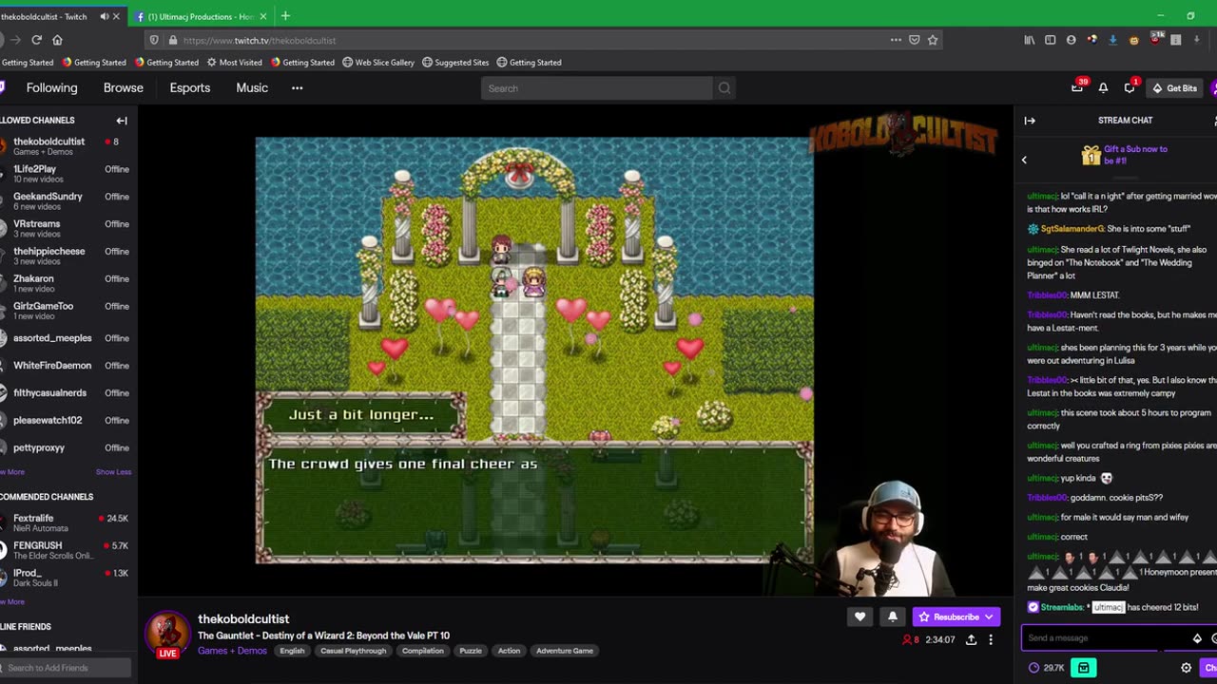Open GeekandSundry channel in sidebar

click(65, 201)
